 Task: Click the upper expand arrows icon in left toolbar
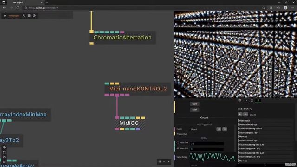(x=4, y=152)
